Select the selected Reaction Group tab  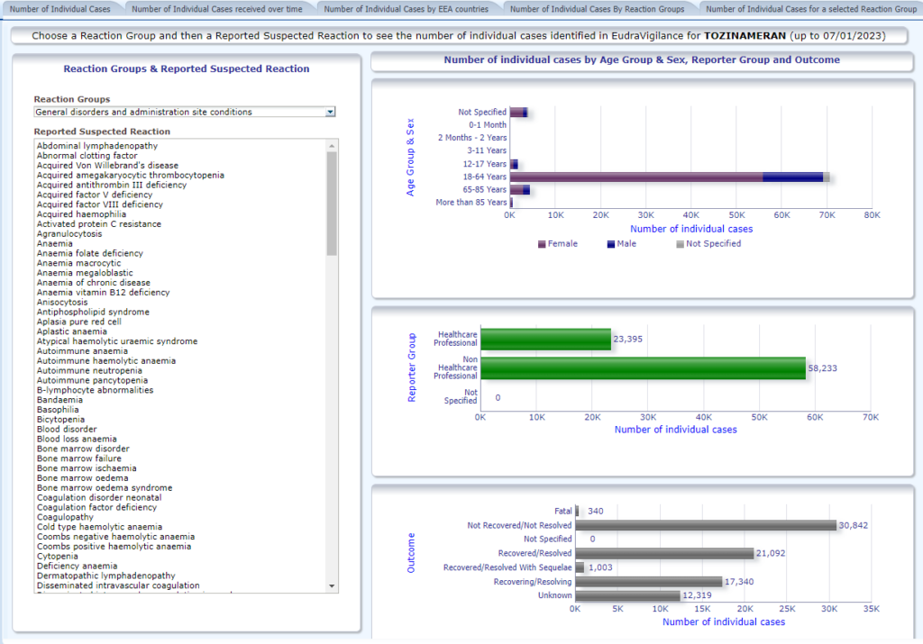click(810, 9)
